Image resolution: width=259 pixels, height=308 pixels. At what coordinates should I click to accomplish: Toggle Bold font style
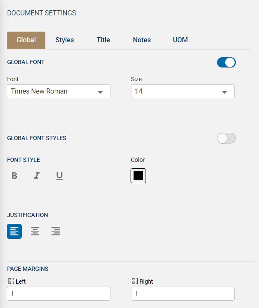[15, 176]
